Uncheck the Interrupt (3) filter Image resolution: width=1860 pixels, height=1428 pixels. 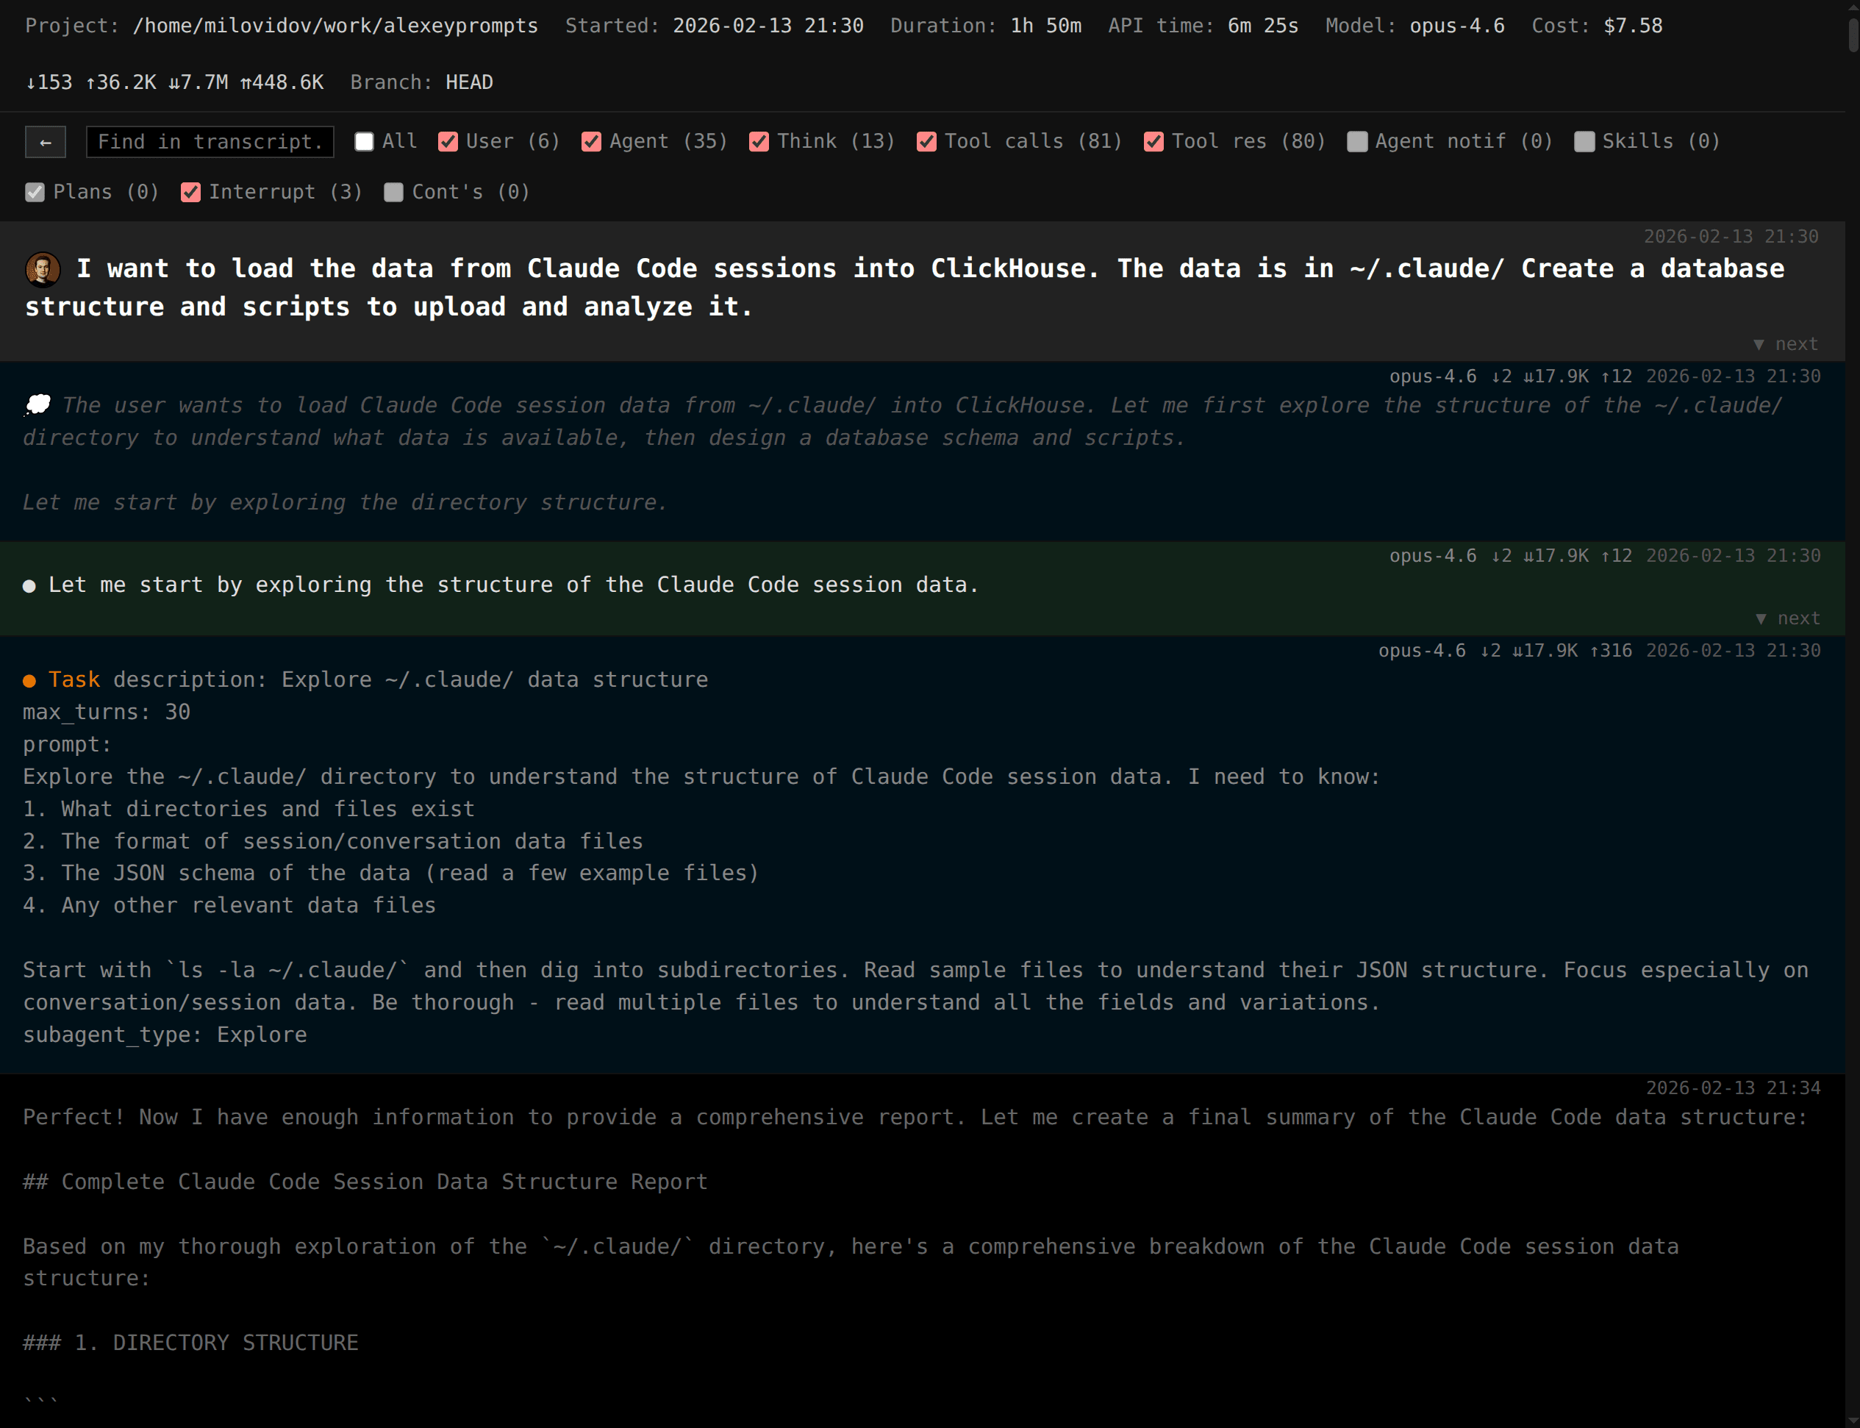point(190,192)
